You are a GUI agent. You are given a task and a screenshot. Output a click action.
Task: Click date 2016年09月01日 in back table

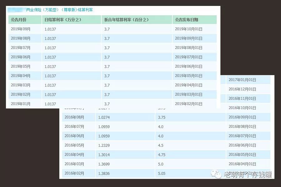click(242, 117)
